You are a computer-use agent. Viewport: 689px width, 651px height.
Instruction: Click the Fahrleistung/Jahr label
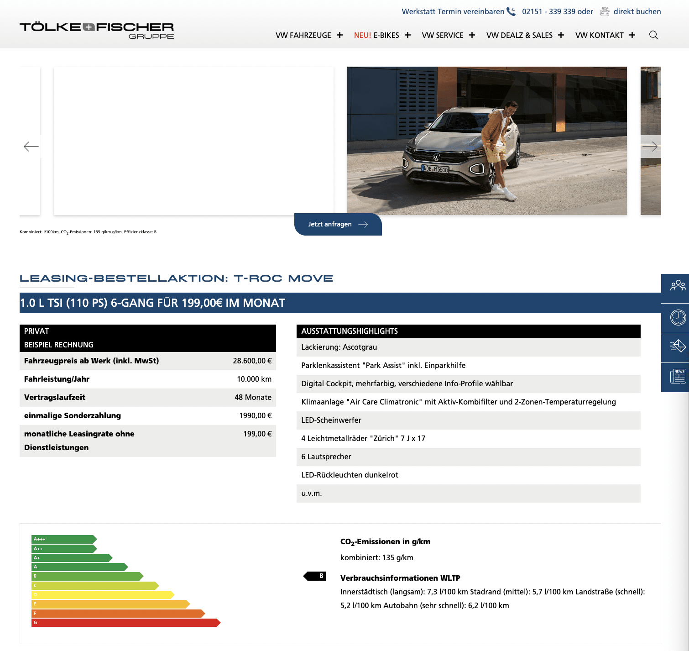pos(57,379)
